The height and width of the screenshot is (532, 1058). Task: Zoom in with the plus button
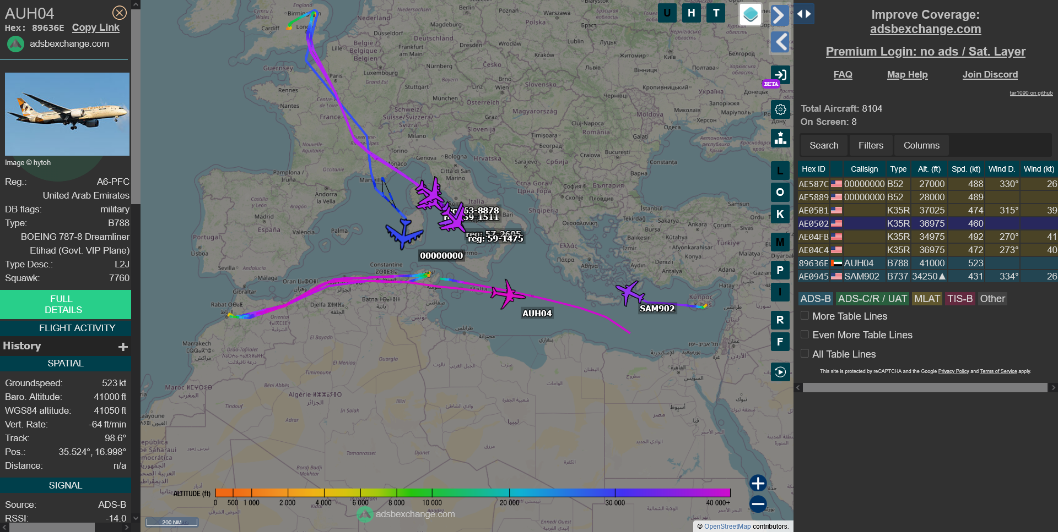pos(758,483)
